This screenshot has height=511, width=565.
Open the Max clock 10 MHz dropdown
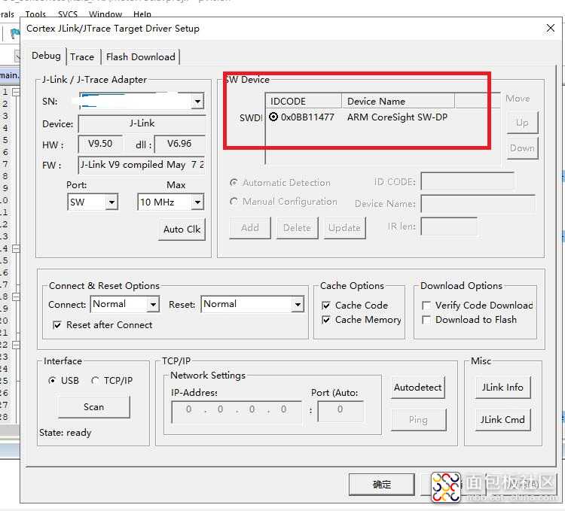click(197, 202)
